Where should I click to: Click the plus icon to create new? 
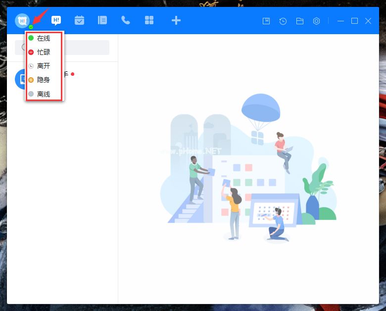coord(176,20)
